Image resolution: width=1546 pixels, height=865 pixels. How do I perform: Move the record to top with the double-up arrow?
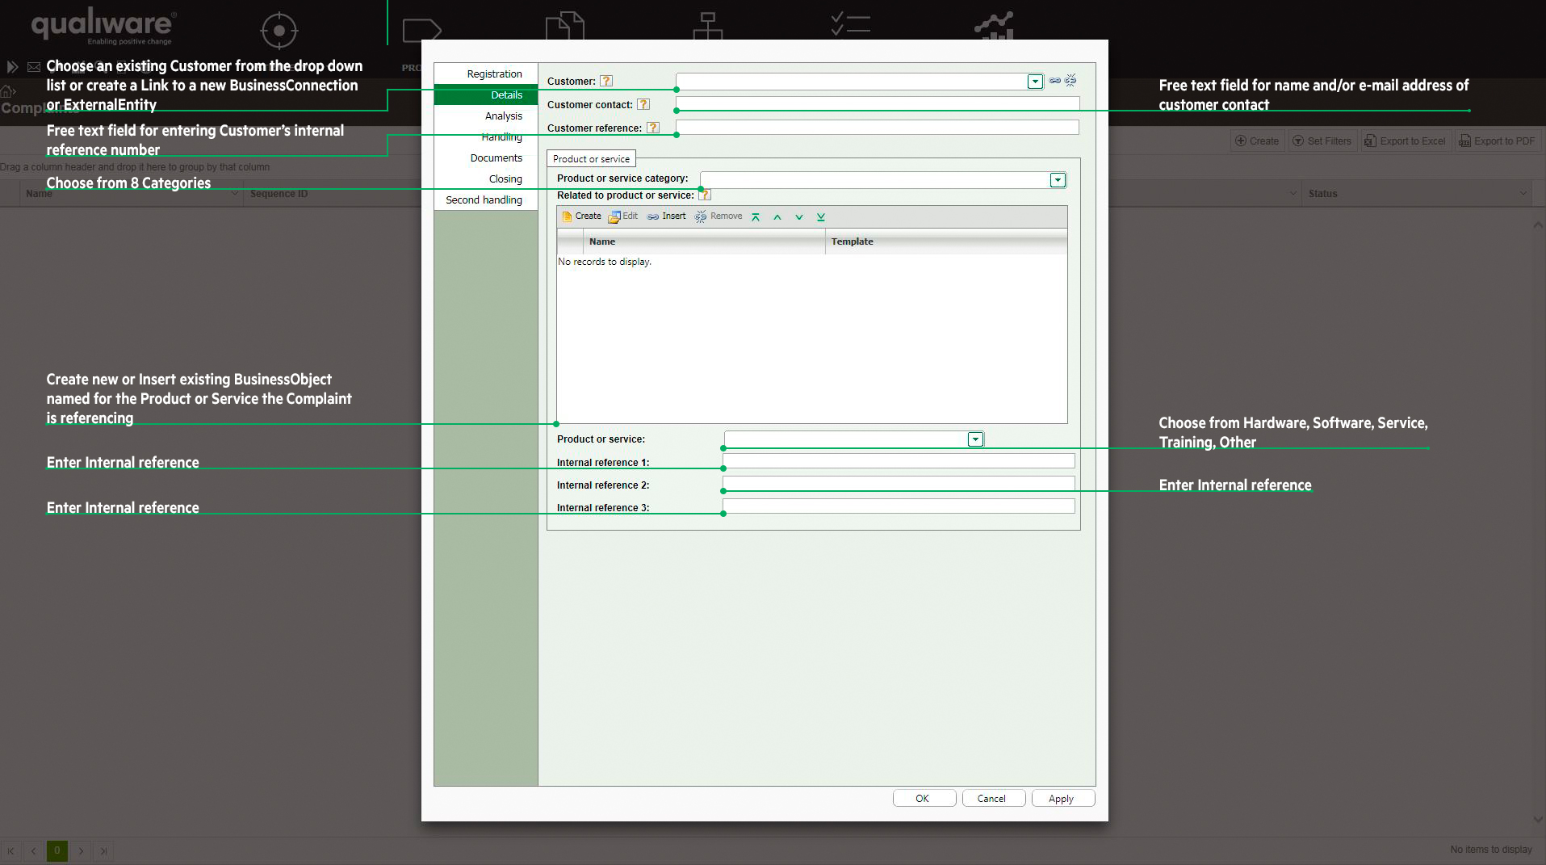tap(756, 217)
